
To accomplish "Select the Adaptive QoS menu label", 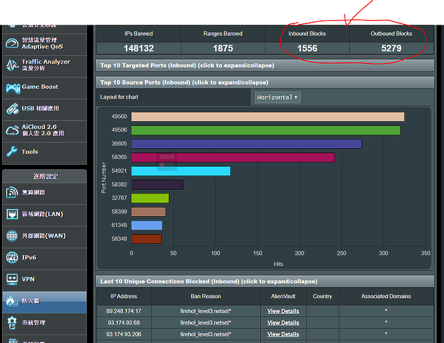I will click(x=43, y=43).
